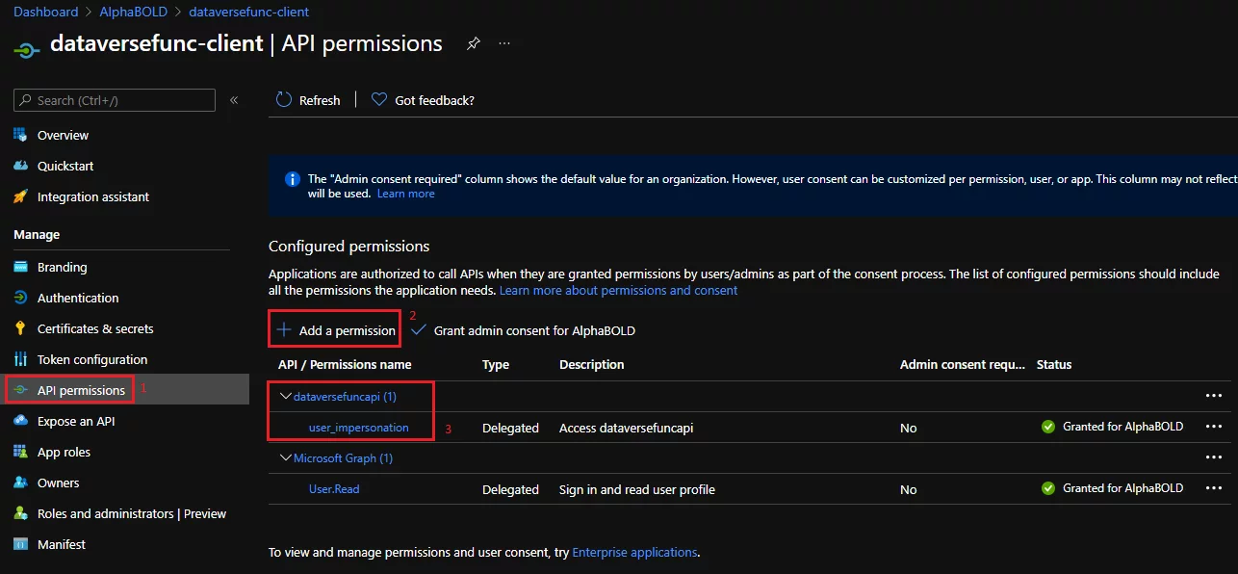
Task: Open the dataversefuncapi (1) link
Action: coord(345,396)
